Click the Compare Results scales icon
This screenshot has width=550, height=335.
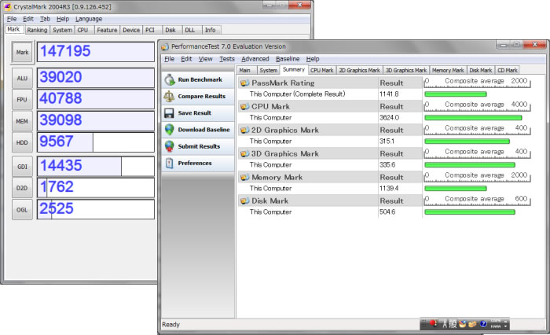tap(169, 96)
